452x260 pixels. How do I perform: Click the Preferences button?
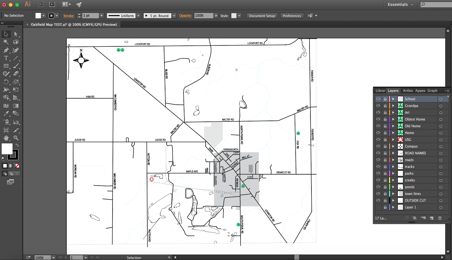pyautogui.click(x=292, y=16)
